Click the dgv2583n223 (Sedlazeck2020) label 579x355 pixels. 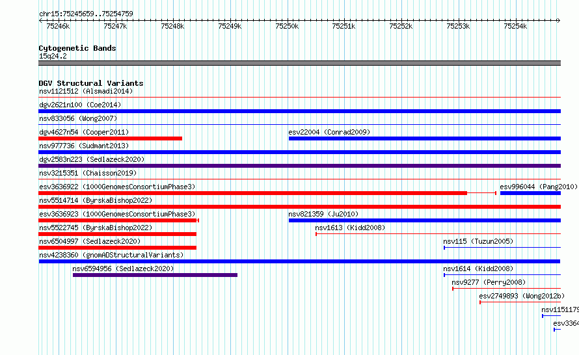point(92,159)
